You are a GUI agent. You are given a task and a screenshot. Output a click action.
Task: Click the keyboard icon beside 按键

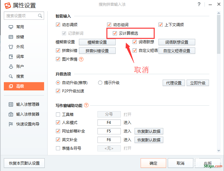tap(11, 37)
